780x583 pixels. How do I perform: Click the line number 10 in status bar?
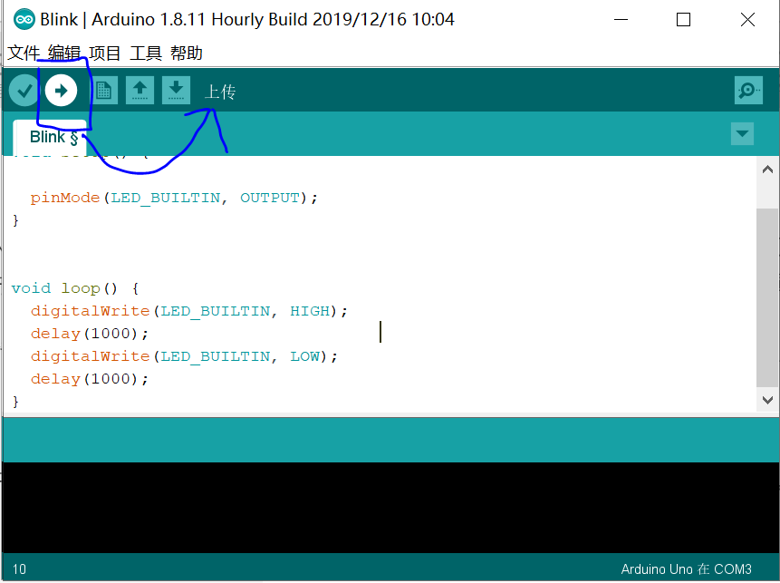click(19, 569)
